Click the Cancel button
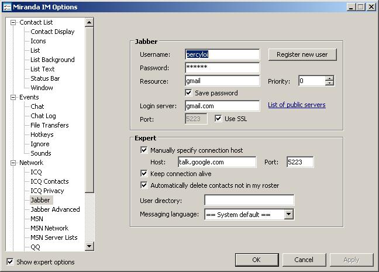This screenshot has width=379, height=272. pos(304,260)
